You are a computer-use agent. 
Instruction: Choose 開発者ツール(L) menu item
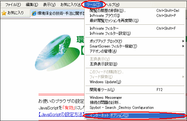coord(135,90)
